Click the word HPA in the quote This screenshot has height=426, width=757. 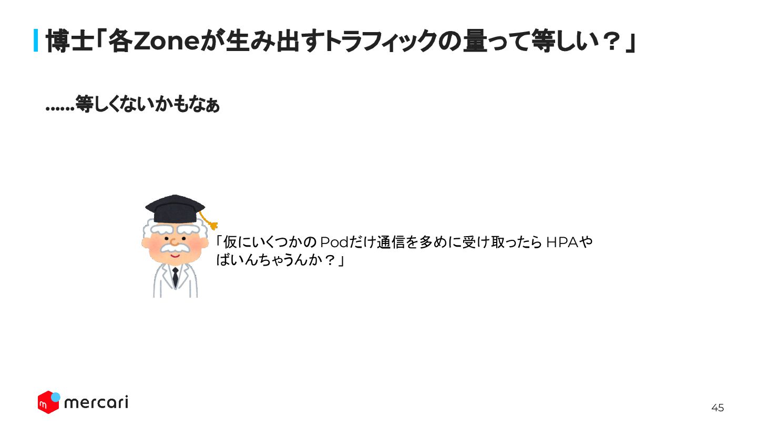point(562,242)
